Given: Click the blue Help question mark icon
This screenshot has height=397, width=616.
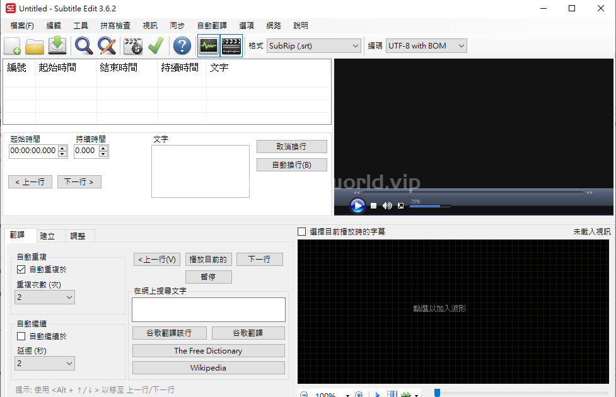Looking at the screenshot, I should [182, 46].
